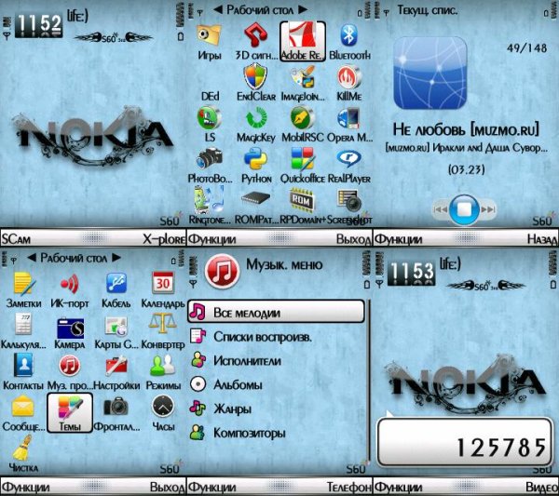Open Режимы profiles
This screenshot has width=559, height=496.
163,371
